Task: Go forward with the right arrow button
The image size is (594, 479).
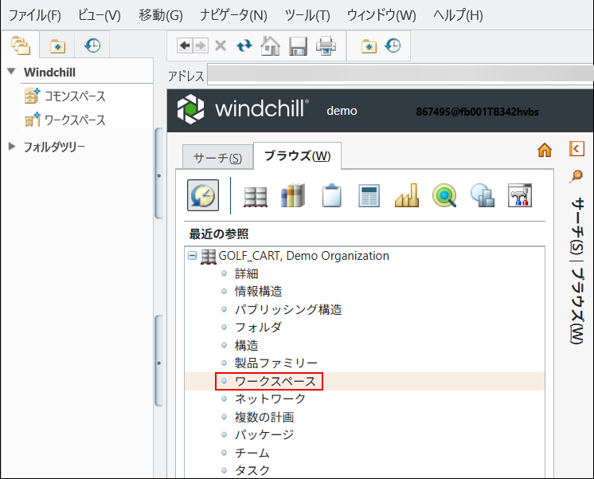Action: [x=200, y=46]
